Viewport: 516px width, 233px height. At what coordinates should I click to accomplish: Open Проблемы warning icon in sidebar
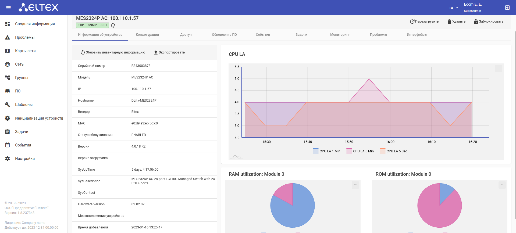(x=8, y=37)
